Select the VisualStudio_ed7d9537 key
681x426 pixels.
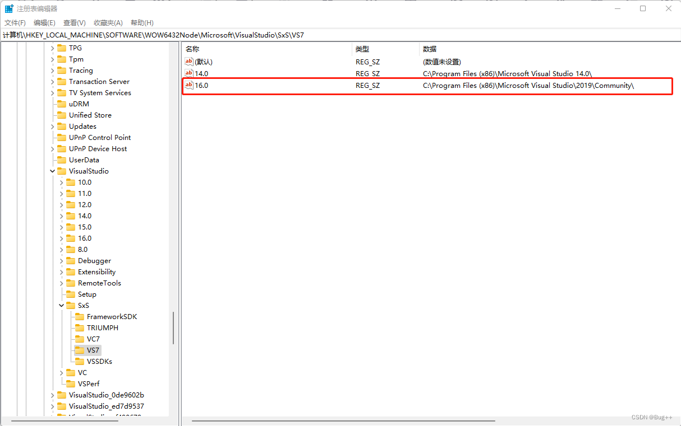(x=106, y=406)
